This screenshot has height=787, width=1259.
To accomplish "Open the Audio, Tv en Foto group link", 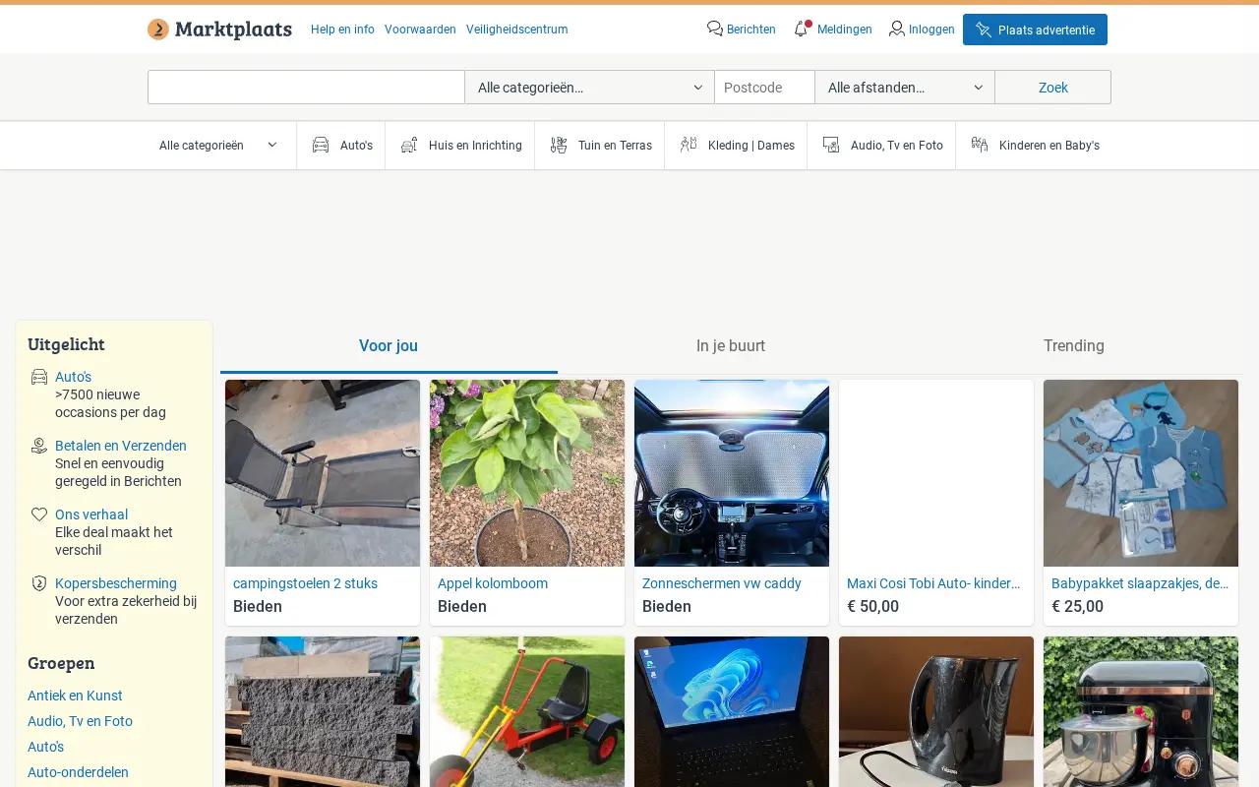I will pos(80,721).
